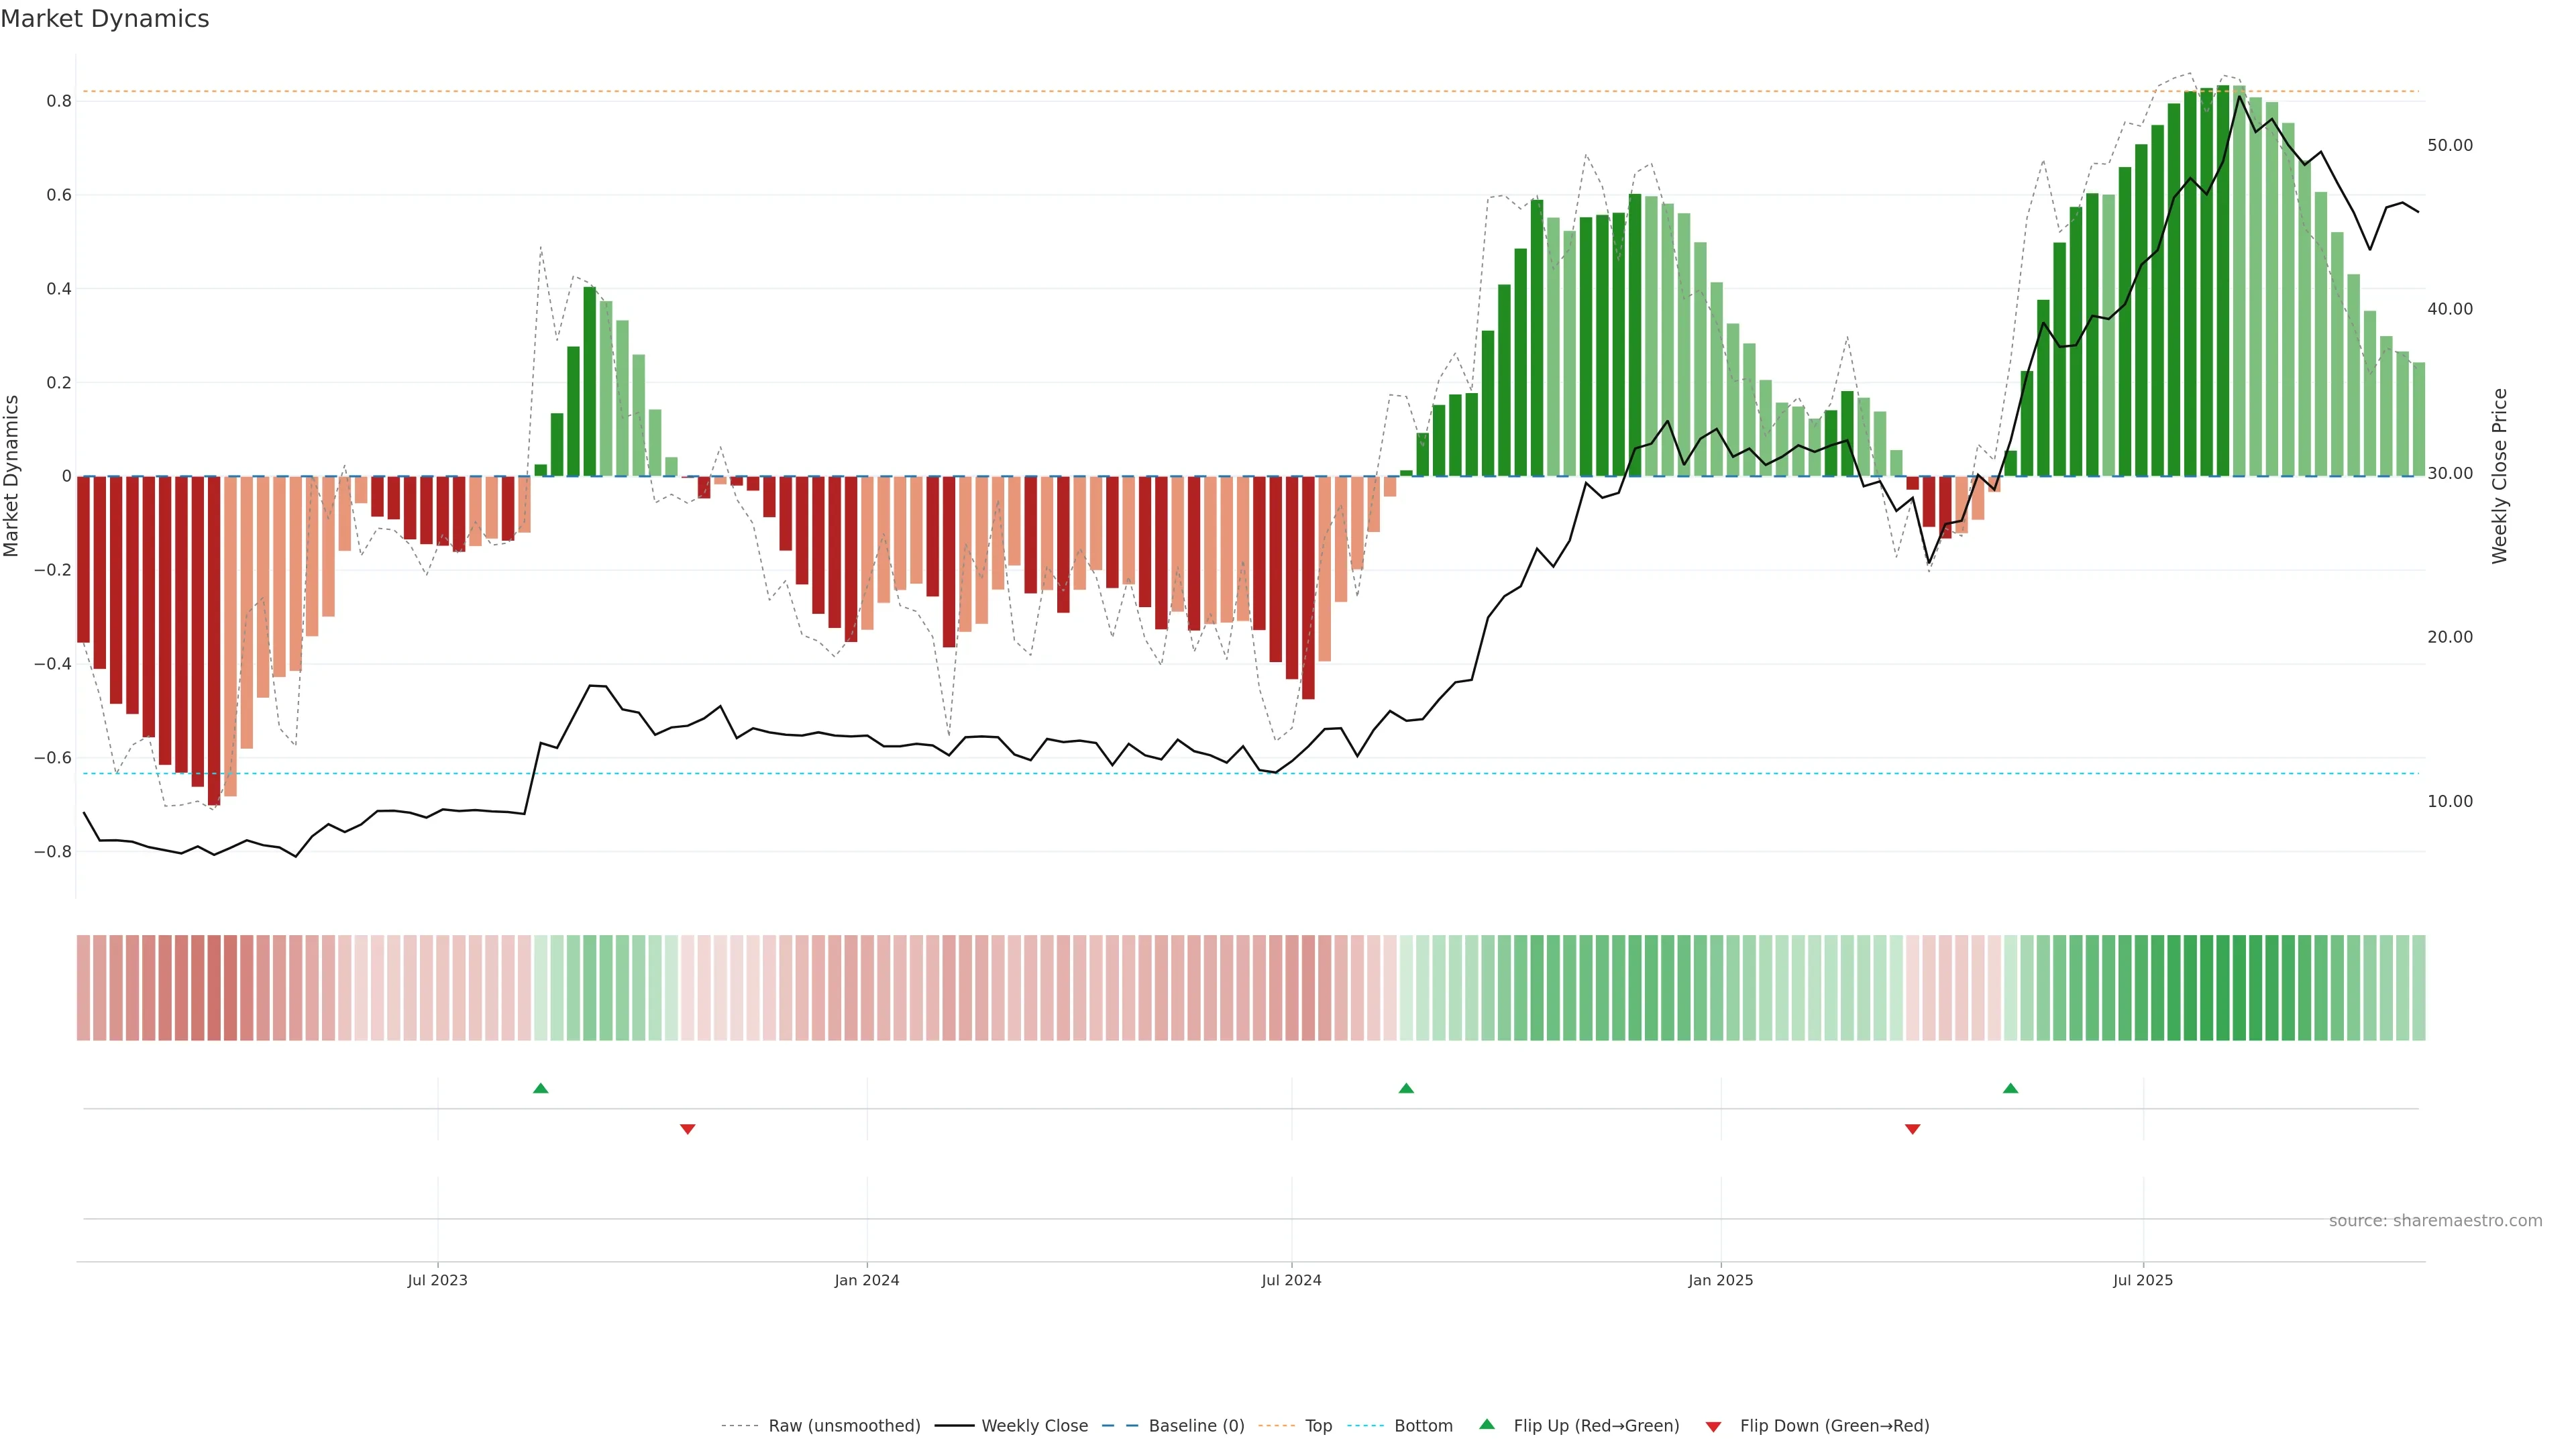Click the green flip-up marker after Jul 2024
This screenshot has height=1449, width=2576.
pyautogui.click(x=1406, y=1088)
